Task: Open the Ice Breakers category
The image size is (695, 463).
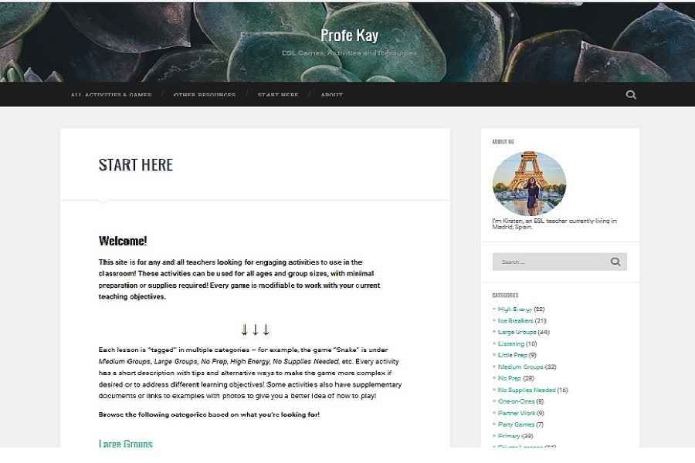Action: 516,321
